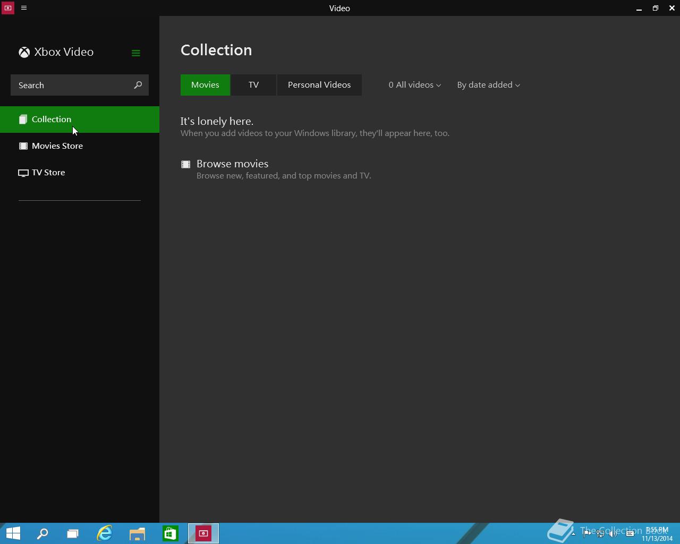680x544 pixels.
Task: Open the notifications tray icon
Action: (630, 534)
